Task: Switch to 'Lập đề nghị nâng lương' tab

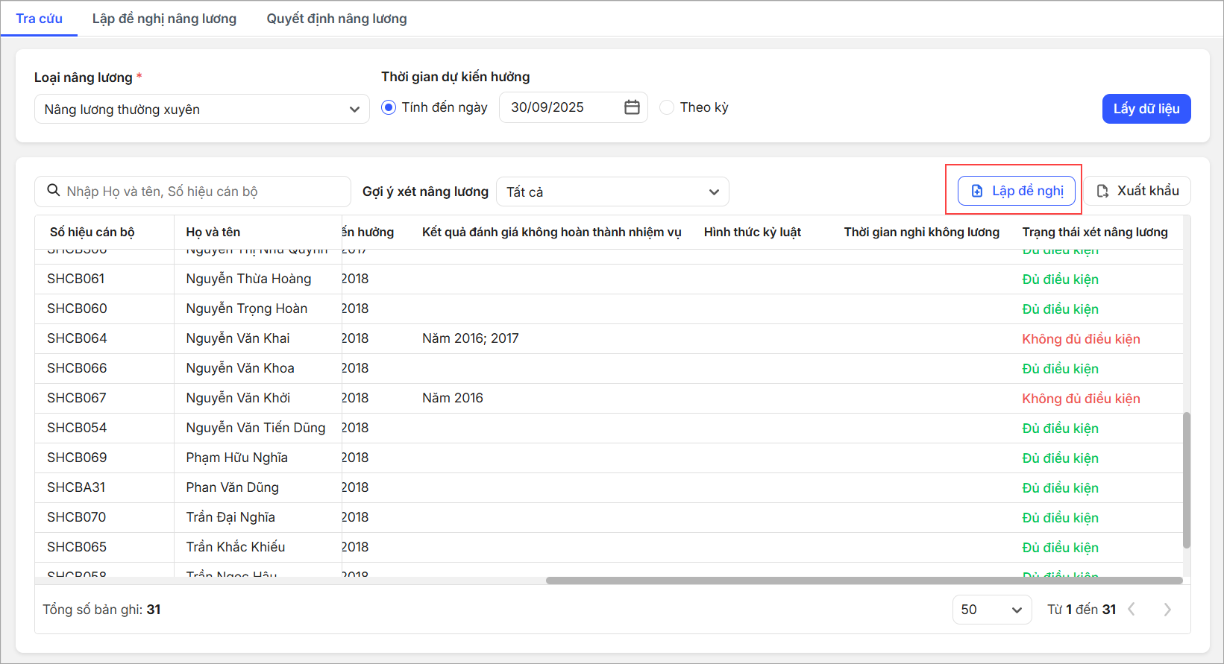Action: [164, 19]
